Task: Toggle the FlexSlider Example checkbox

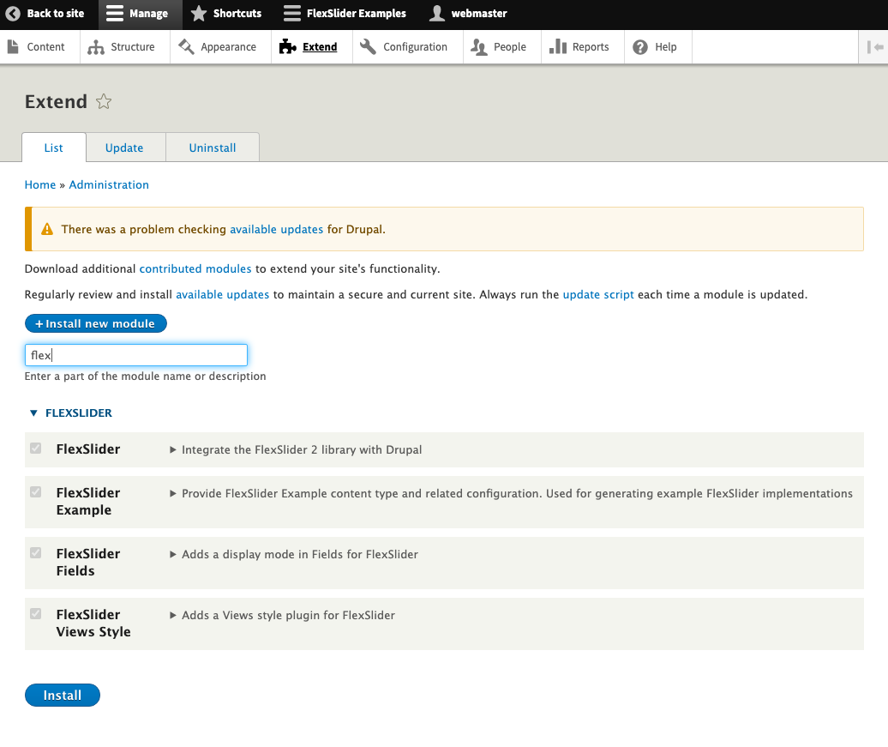Action: 36,492
